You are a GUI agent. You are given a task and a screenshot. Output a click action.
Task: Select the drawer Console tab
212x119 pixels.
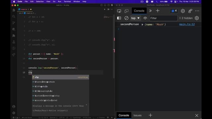tap(124, 115)
